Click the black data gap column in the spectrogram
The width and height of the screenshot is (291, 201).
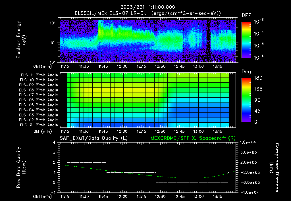(x=208, y=41)
